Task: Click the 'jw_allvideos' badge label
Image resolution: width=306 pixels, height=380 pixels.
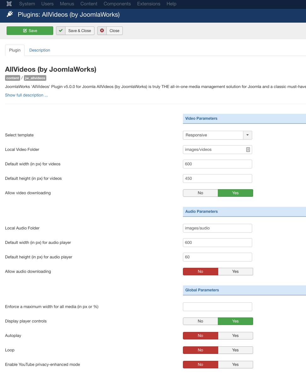Action: click(x=35, y=78)
